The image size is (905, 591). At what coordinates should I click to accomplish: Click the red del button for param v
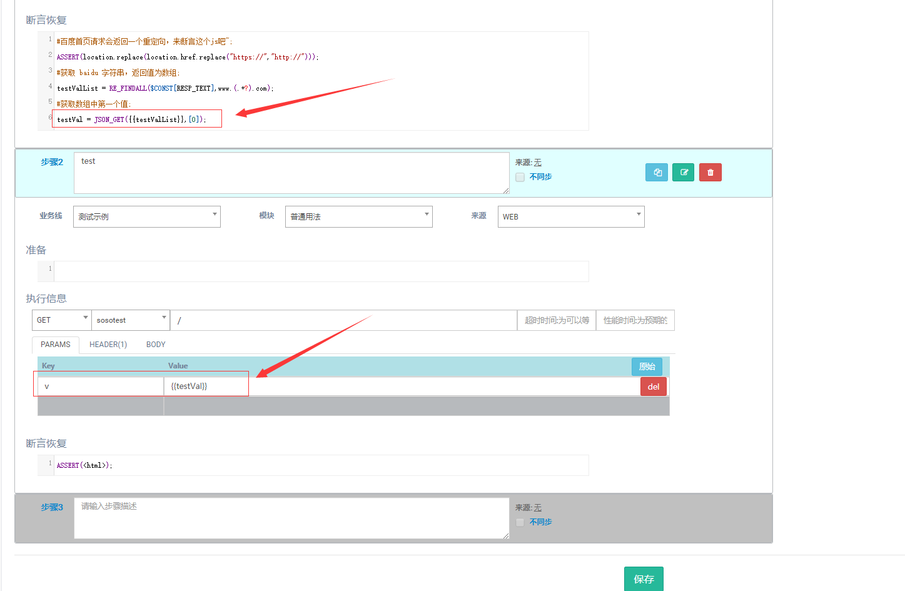pos(654,386)
